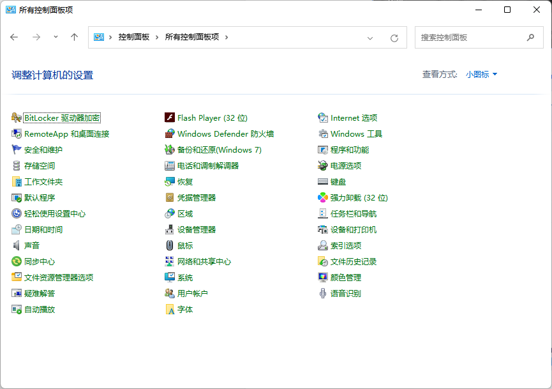Open the 设备管理器 item

coord(198,229)
